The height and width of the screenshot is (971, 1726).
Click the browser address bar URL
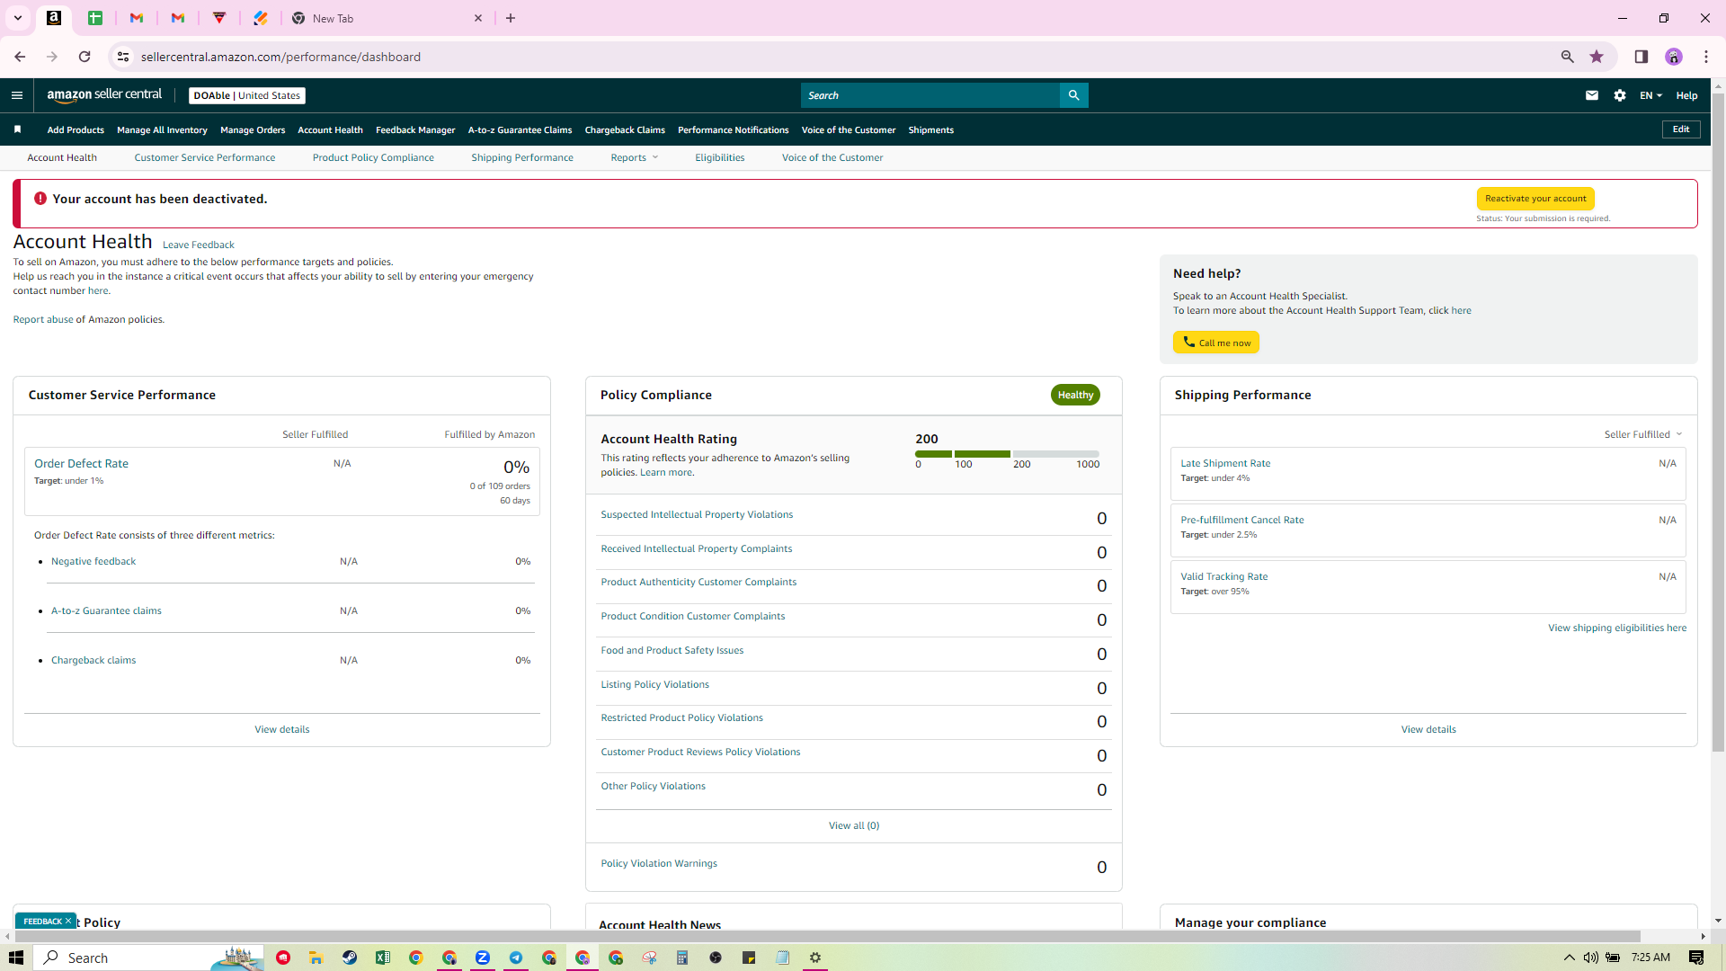(x=280, y=57)
